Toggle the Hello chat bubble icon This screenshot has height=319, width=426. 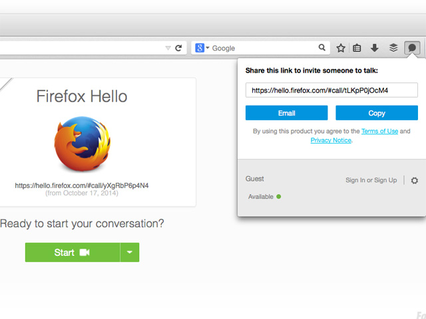click(x=412, y=48)
